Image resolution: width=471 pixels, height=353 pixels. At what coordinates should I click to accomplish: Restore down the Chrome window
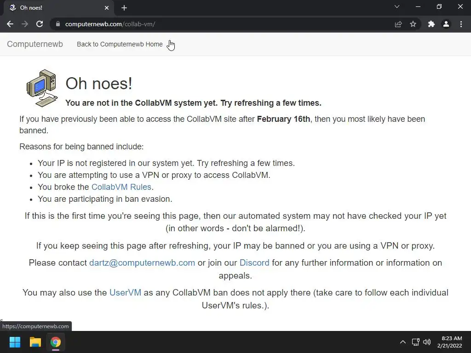coord(439,6)
